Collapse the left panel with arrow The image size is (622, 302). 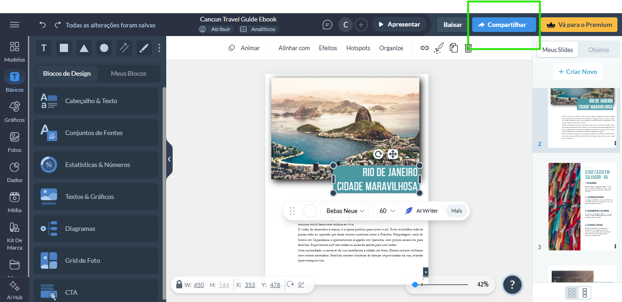point(169,159)
